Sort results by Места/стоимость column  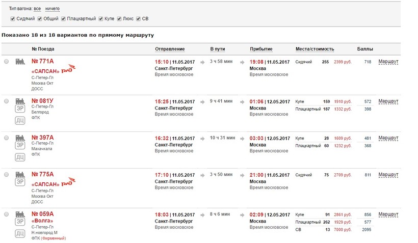(315, 49)
